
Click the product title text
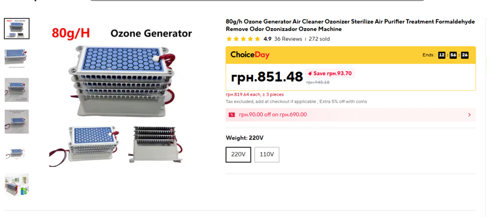pyautogui.click(x=350, y=25)
